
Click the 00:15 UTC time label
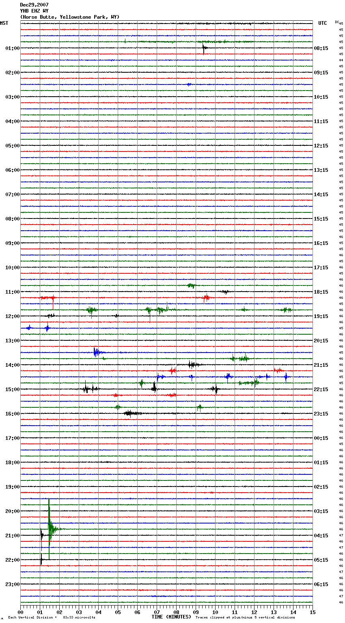click(321, 438)
